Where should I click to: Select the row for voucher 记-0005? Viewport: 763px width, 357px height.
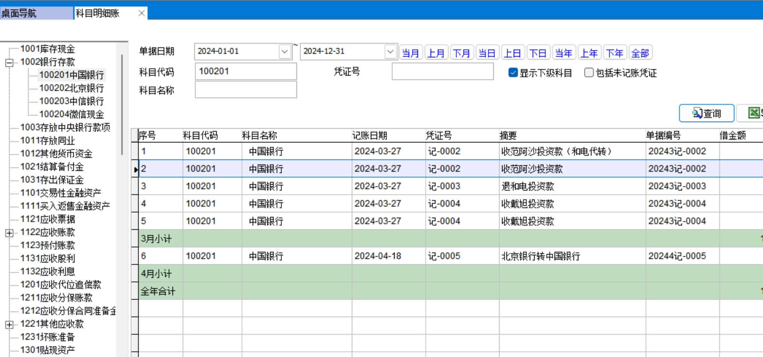click(443, 256)
